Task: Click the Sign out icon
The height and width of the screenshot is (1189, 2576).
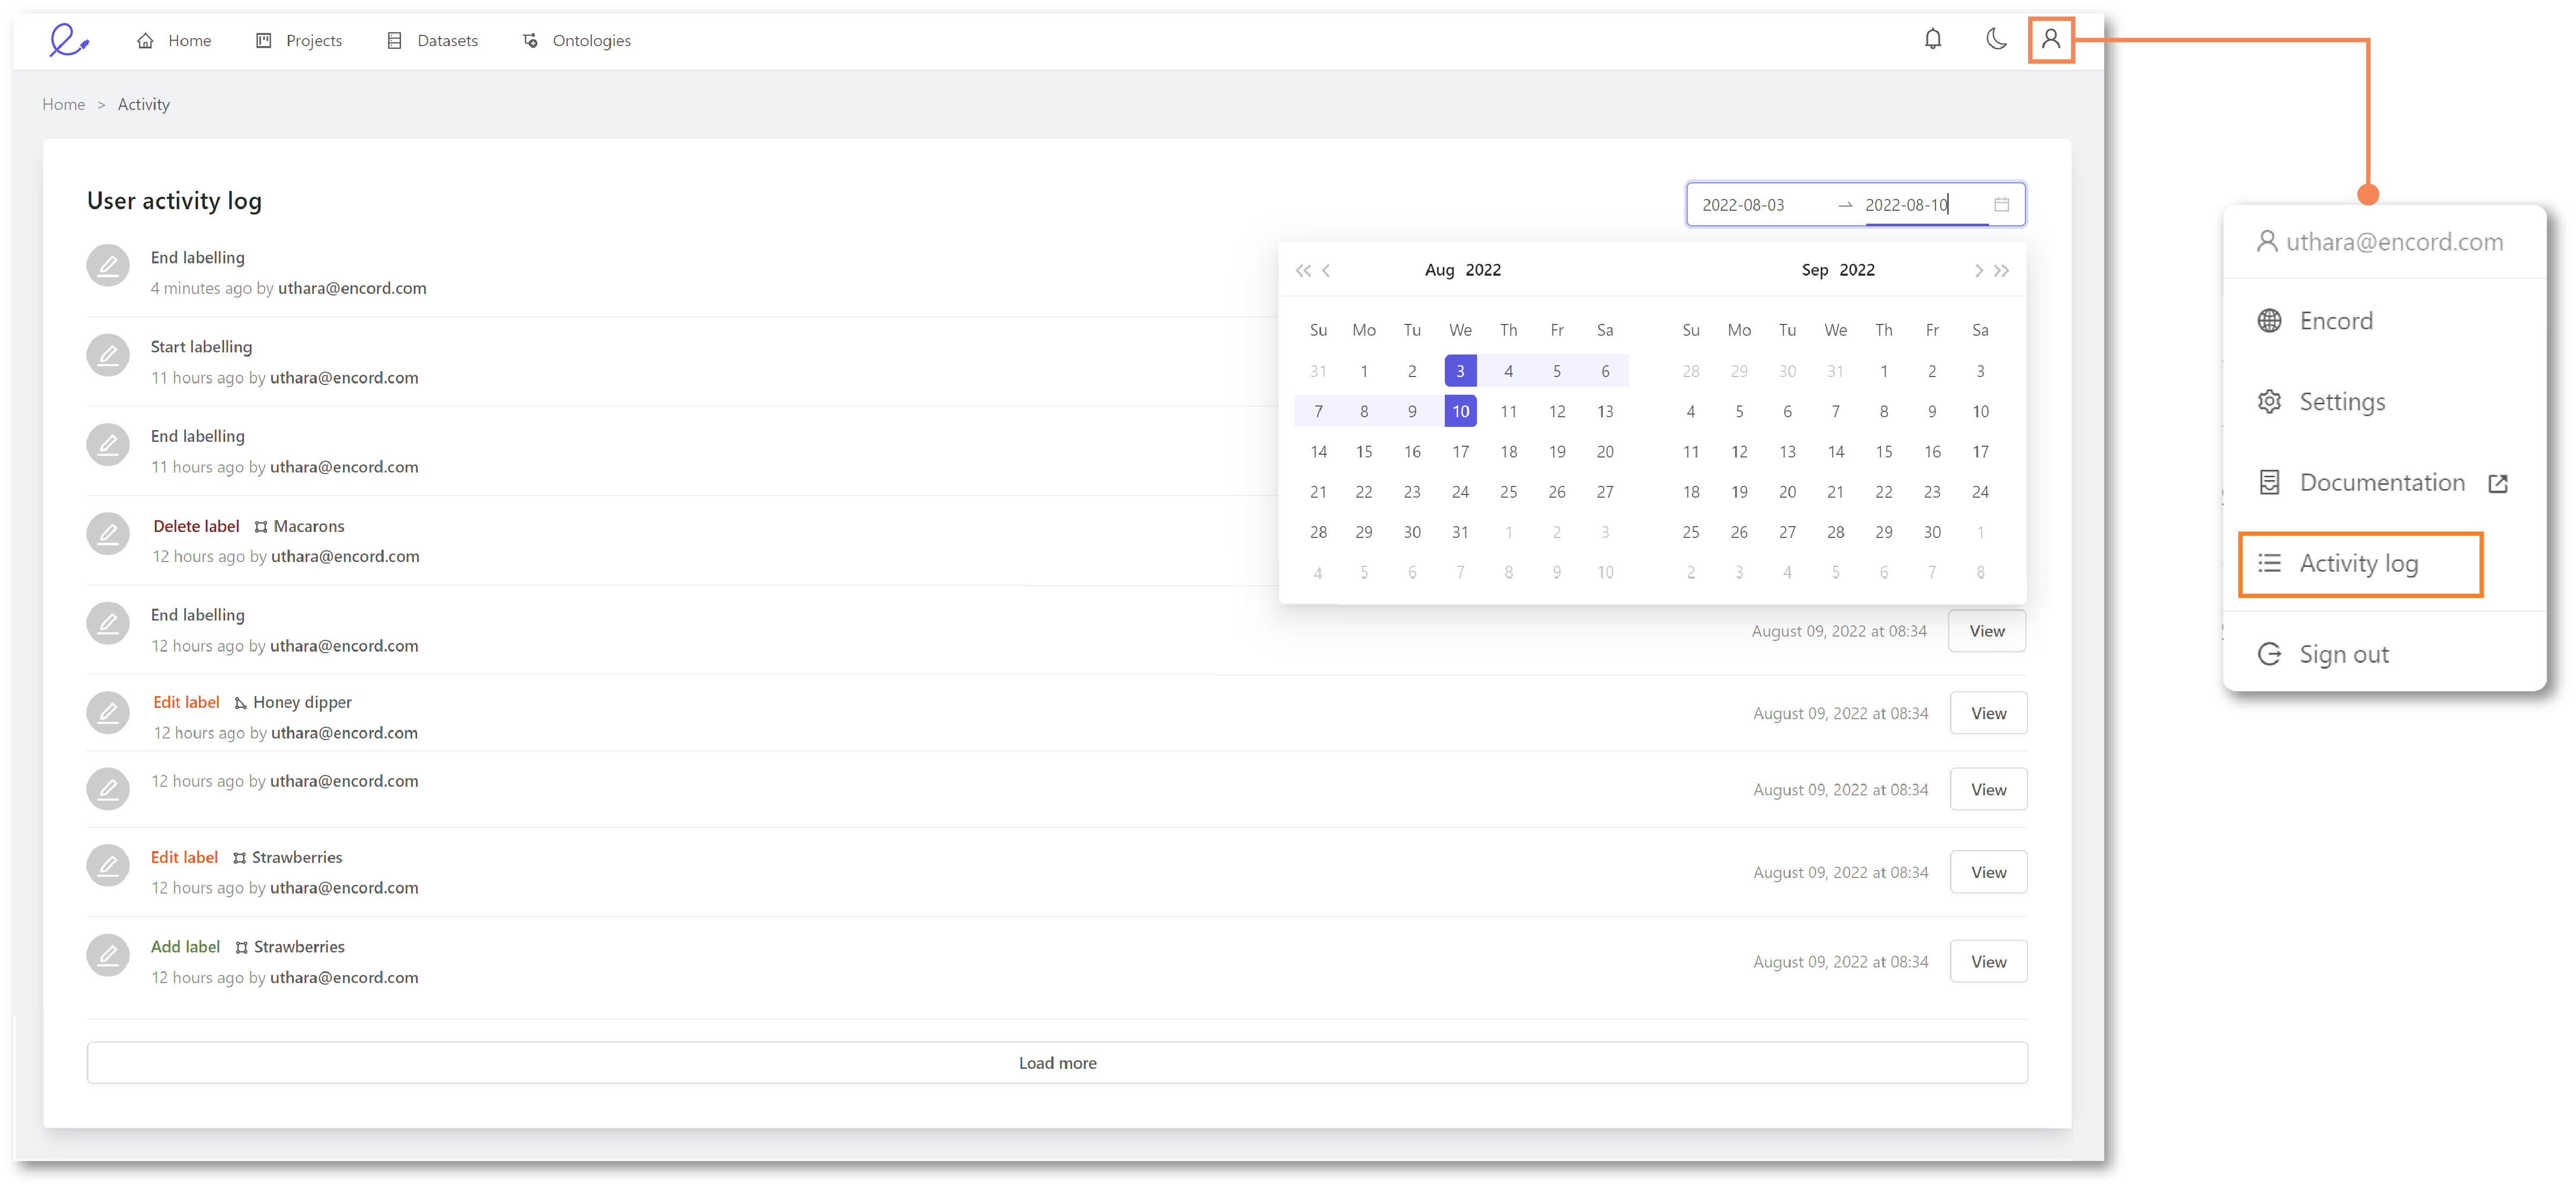Action: (2269, 654)
